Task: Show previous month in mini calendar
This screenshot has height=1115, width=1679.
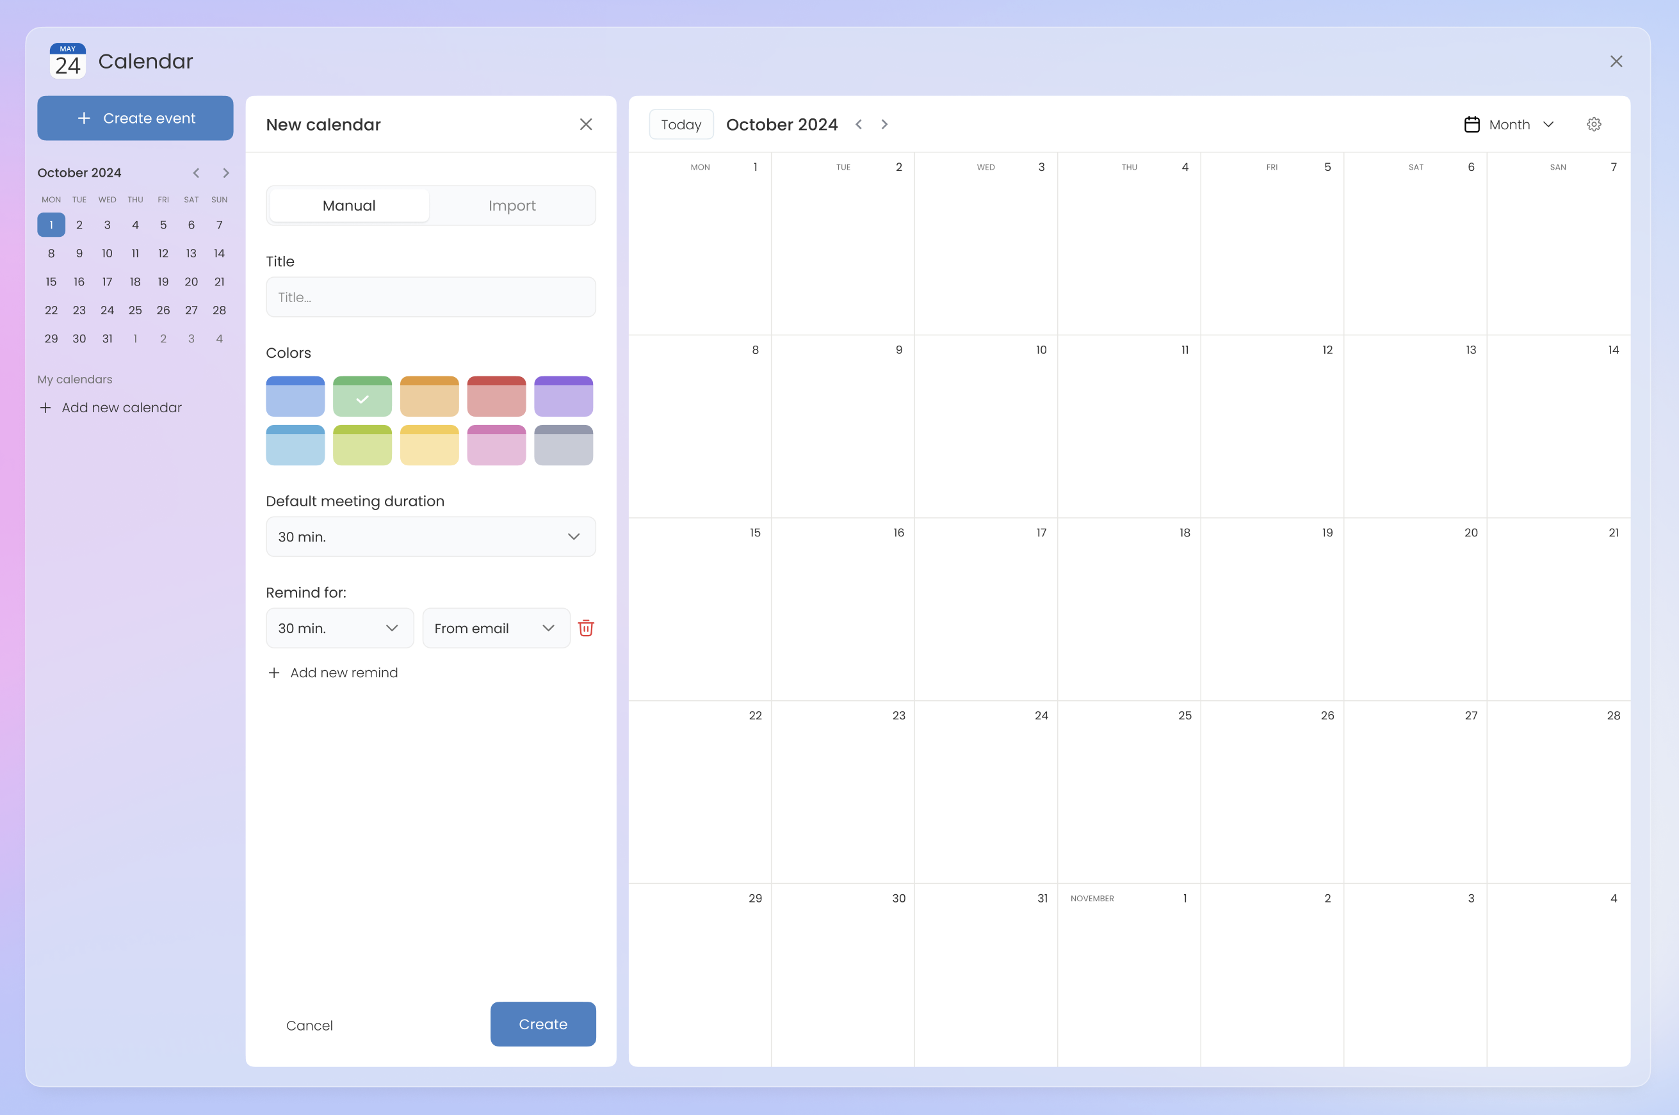Action: (x=197, y=173)
